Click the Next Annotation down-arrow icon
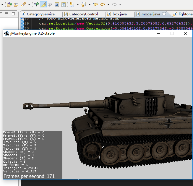The height and width of the screenshot is (186, 193). click(72, 4)
